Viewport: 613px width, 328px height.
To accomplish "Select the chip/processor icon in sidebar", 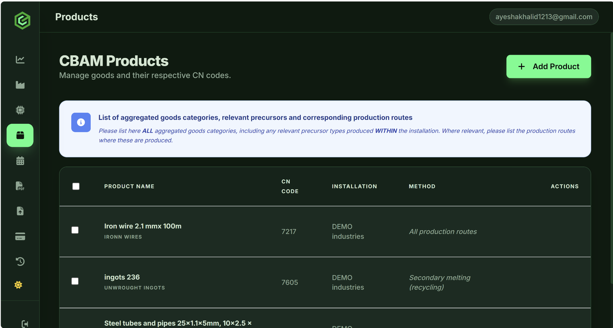I will coord(20,110).
